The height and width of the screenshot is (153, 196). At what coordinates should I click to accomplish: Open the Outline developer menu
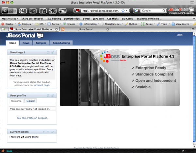132,24
